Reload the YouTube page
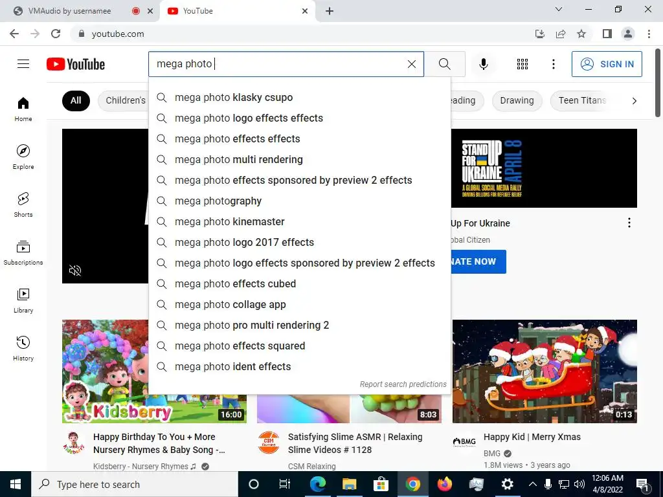The image size is (663, 497). pyautogui.click(x=56, y=34)
